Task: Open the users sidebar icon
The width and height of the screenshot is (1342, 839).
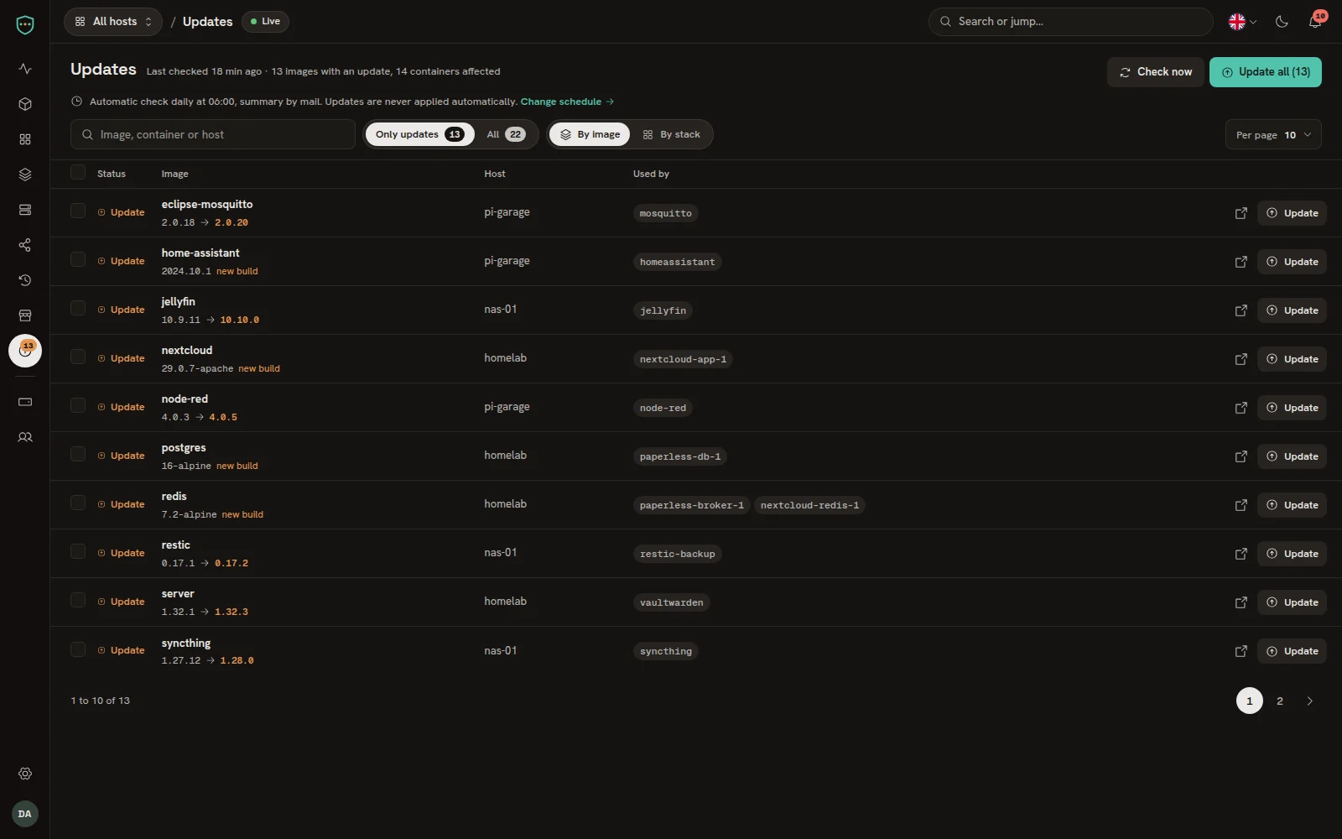Action: pos(25,437)
